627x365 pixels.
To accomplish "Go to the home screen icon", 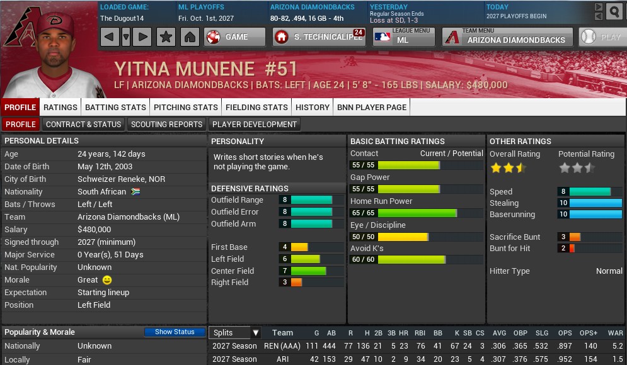I will tap(189, 37).
